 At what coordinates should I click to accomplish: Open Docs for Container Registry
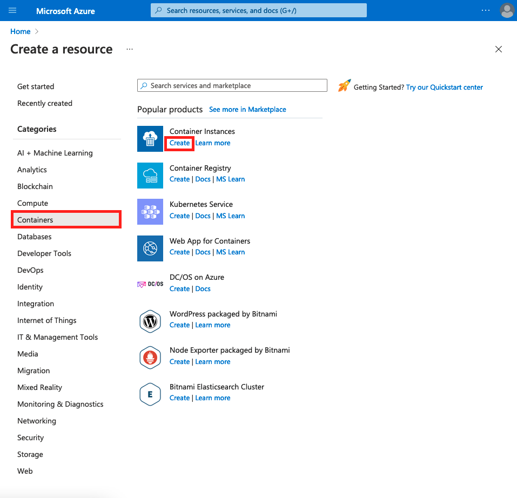pos(203,179)
